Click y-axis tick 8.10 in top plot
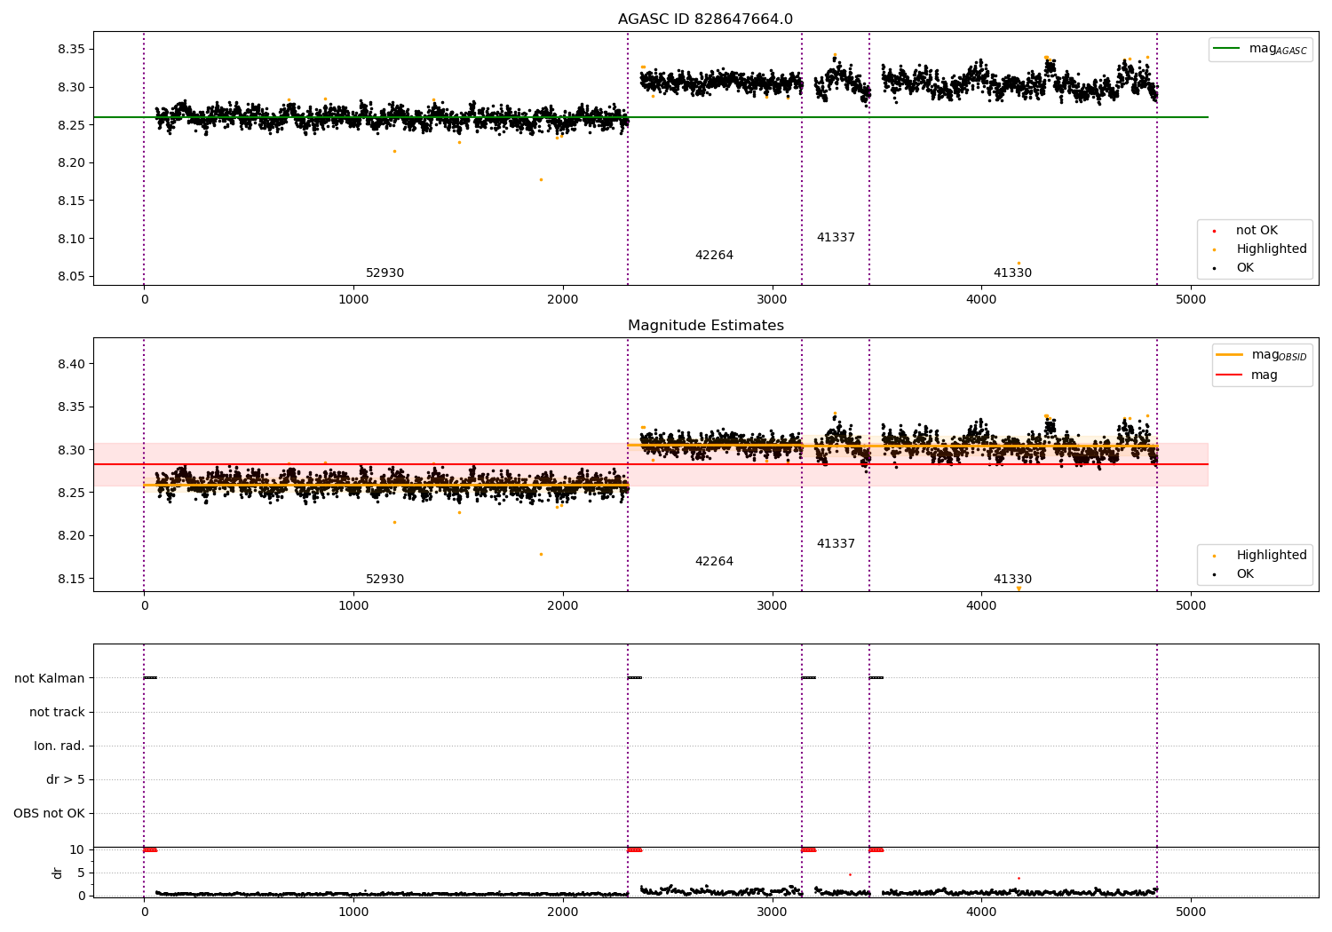The width and height of the screenshot is (1332, 932). 70,239
